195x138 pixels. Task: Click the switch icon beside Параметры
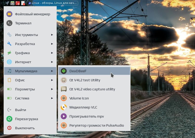[x=9, y=89]
